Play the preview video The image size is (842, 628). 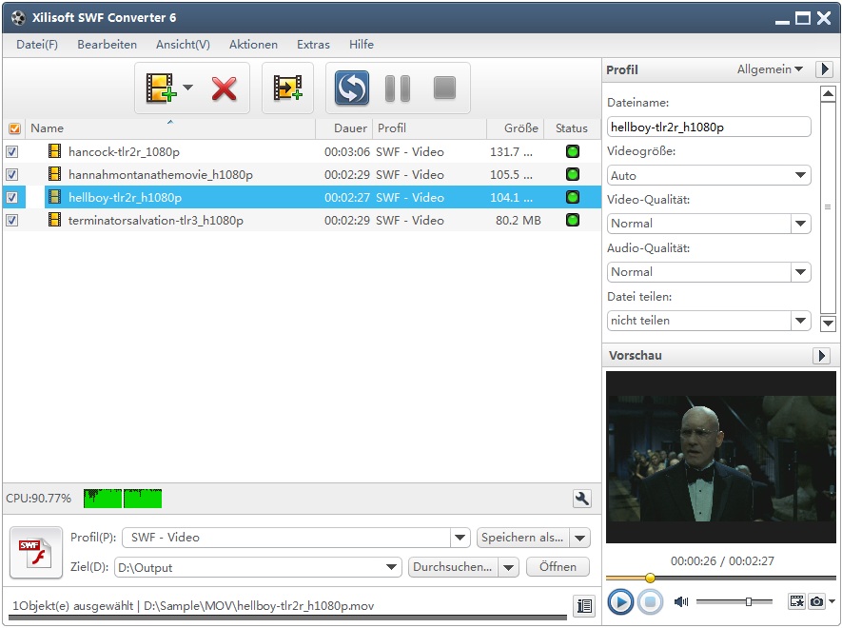tap(620, 601)
